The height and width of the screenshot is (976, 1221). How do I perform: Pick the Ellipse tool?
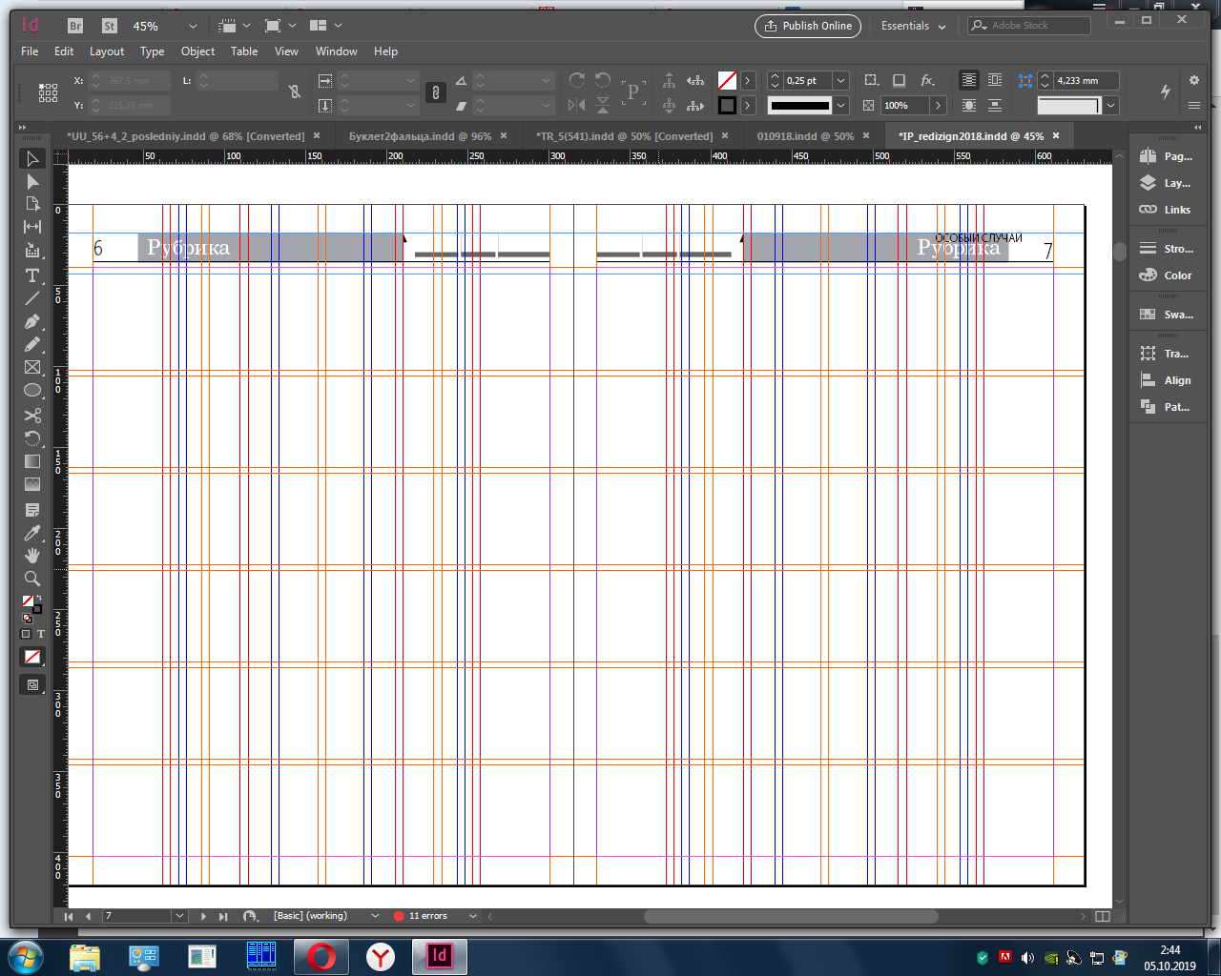(32, 390)
